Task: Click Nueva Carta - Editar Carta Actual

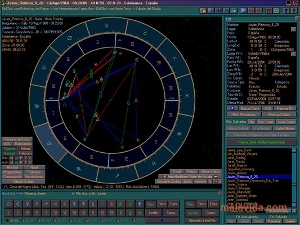Action: tap(261, 142)
